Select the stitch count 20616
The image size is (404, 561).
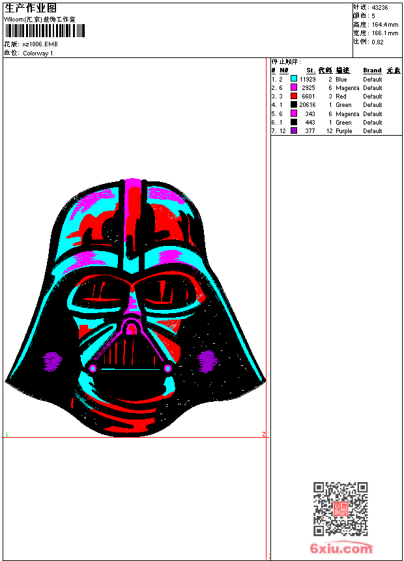(x=308, y=105)
